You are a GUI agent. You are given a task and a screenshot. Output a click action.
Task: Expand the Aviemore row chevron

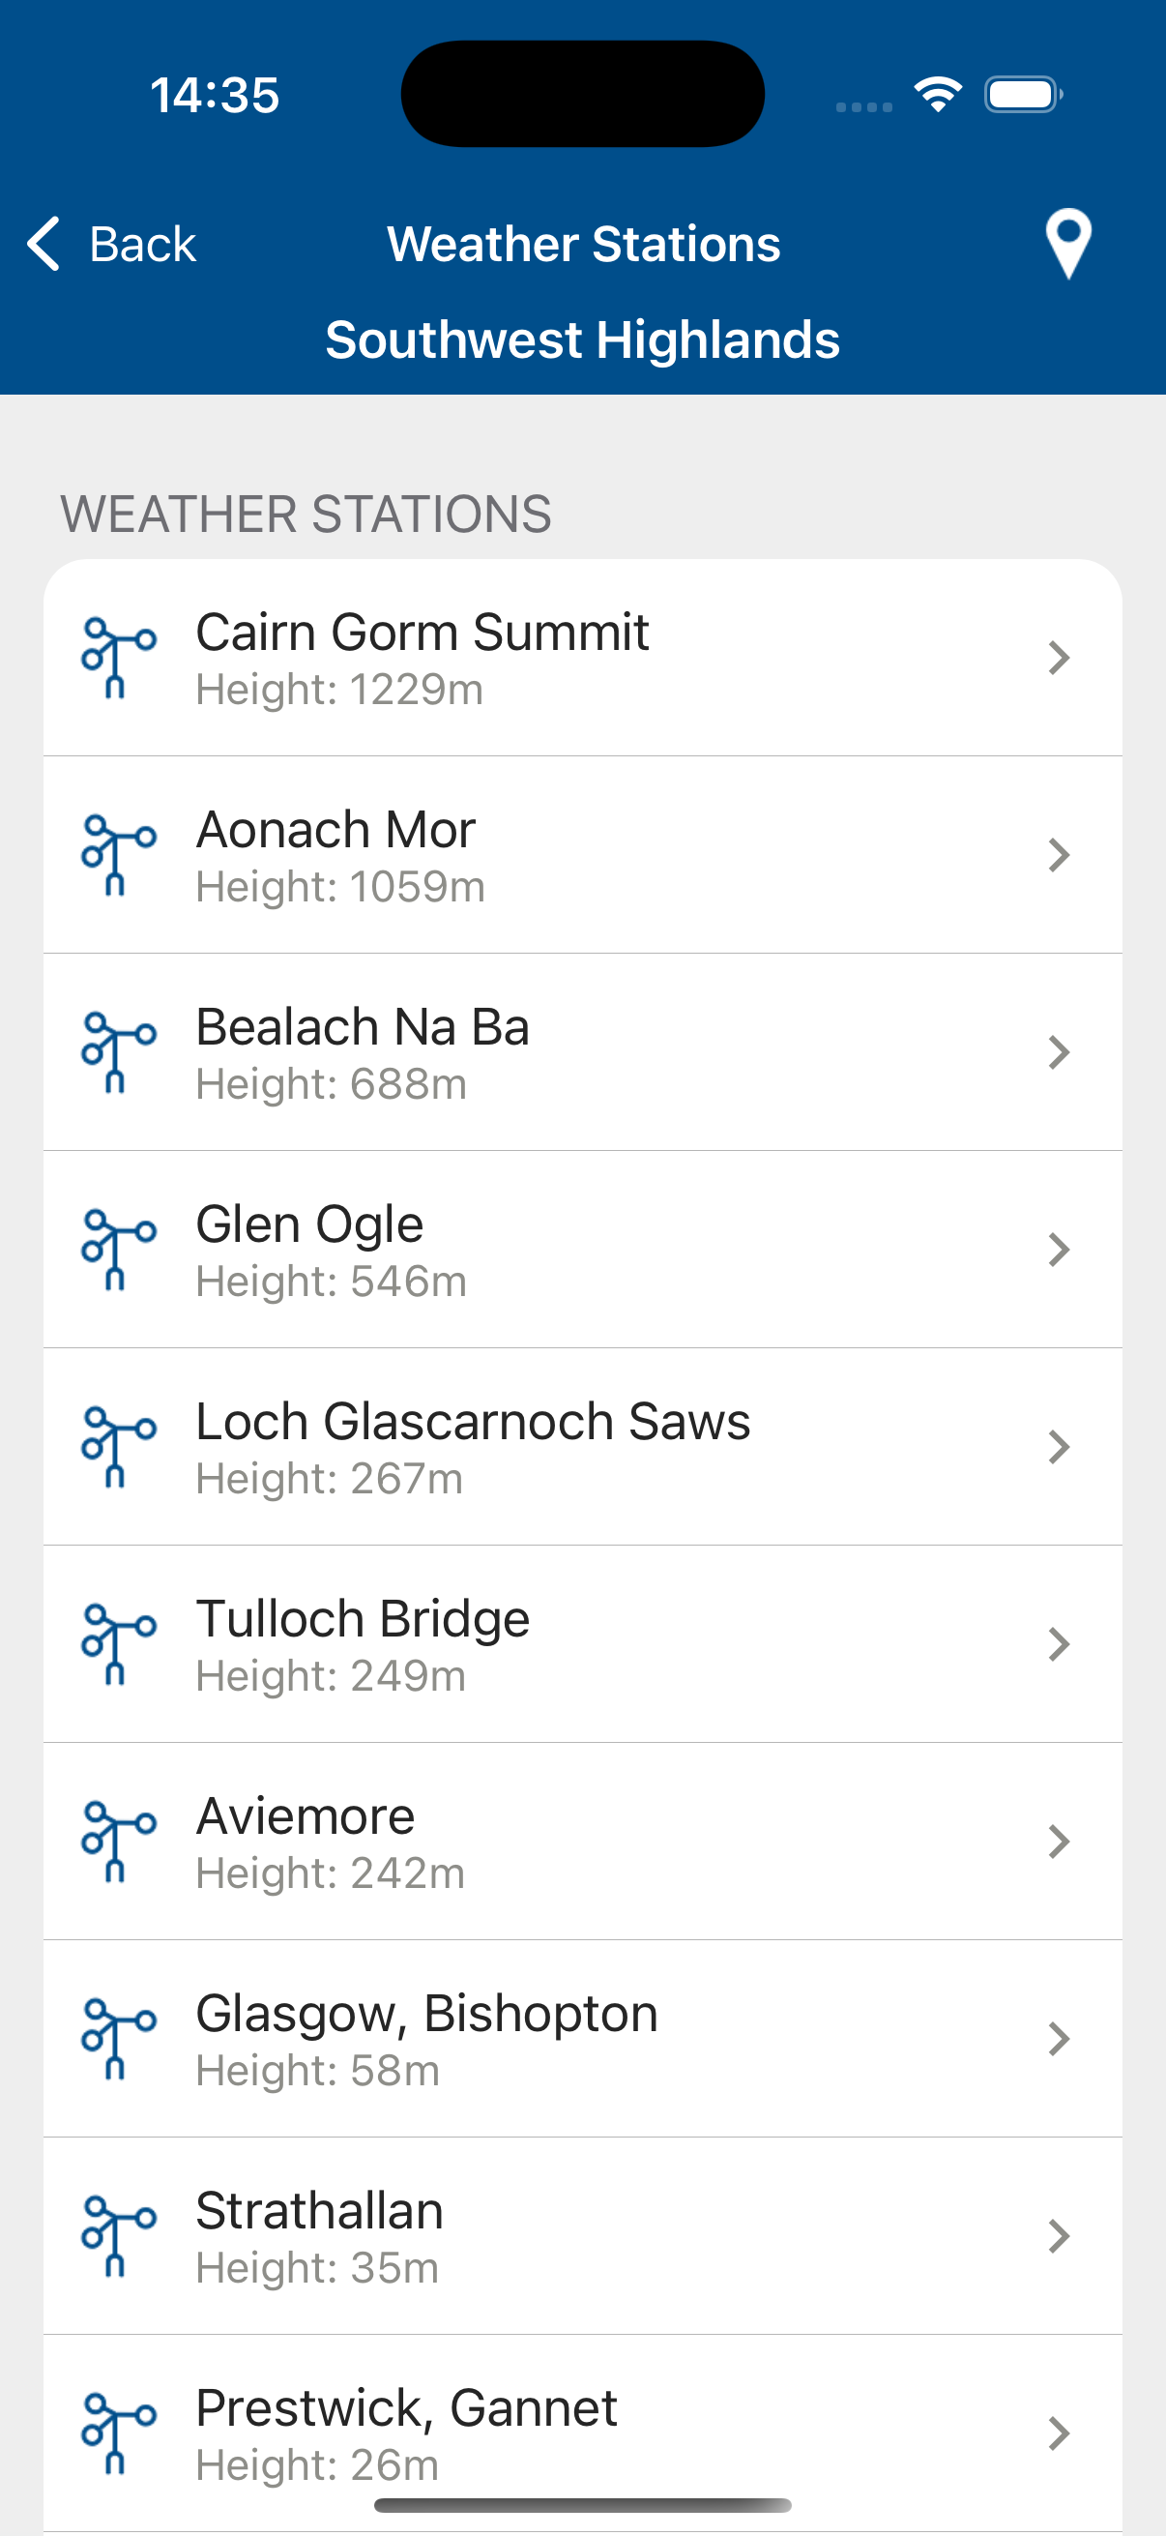click(1059, 1842)
